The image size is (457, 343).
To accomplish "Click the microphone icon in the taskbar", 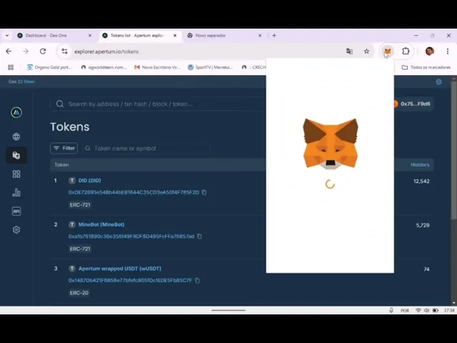I will pos(391,310).
